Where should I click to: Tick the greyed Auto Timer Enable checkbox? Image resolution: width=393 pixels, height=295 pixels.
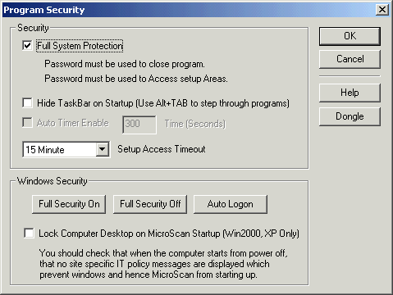(x=27, y=123)
